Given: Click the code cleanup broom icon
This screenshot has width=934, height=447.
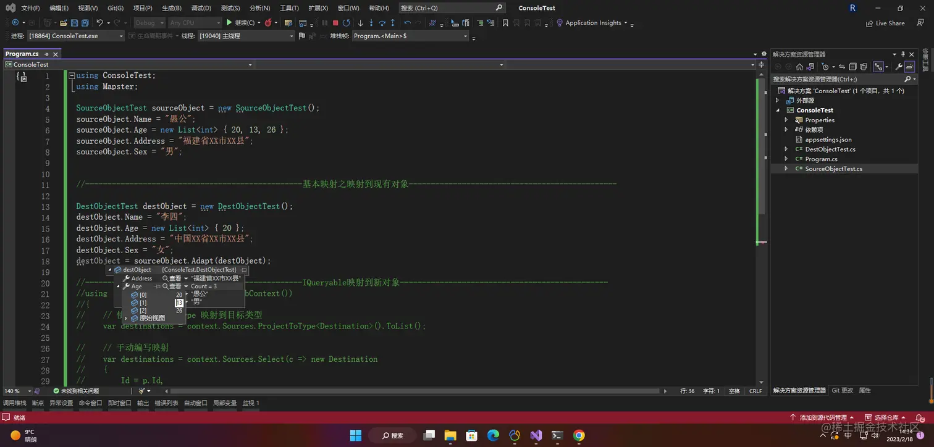Looking at the screenshot, I should [x=142, y=391].
